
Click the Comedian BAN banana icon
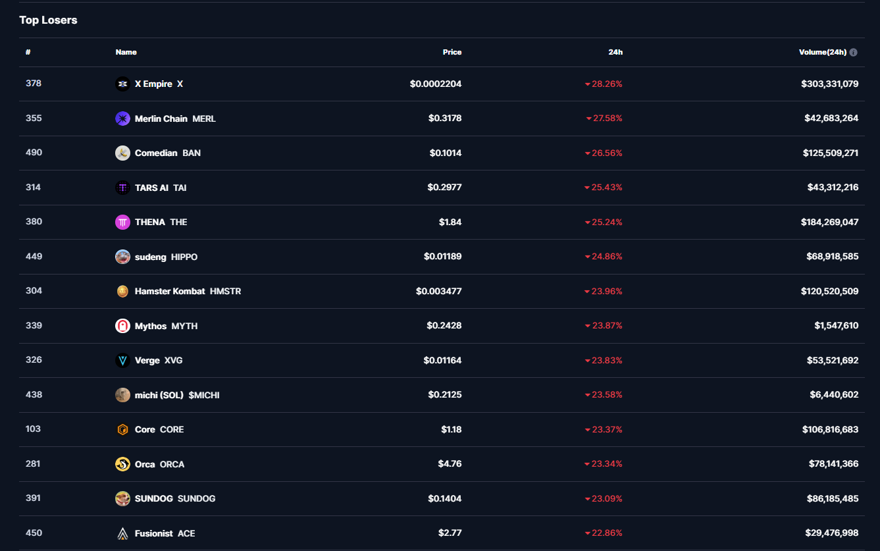(122, 153)
